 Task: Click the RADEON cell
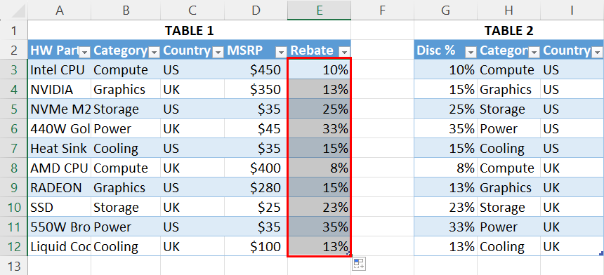59,188
